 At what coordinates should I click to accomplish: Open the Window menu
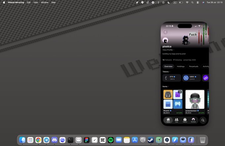[45, 2]
